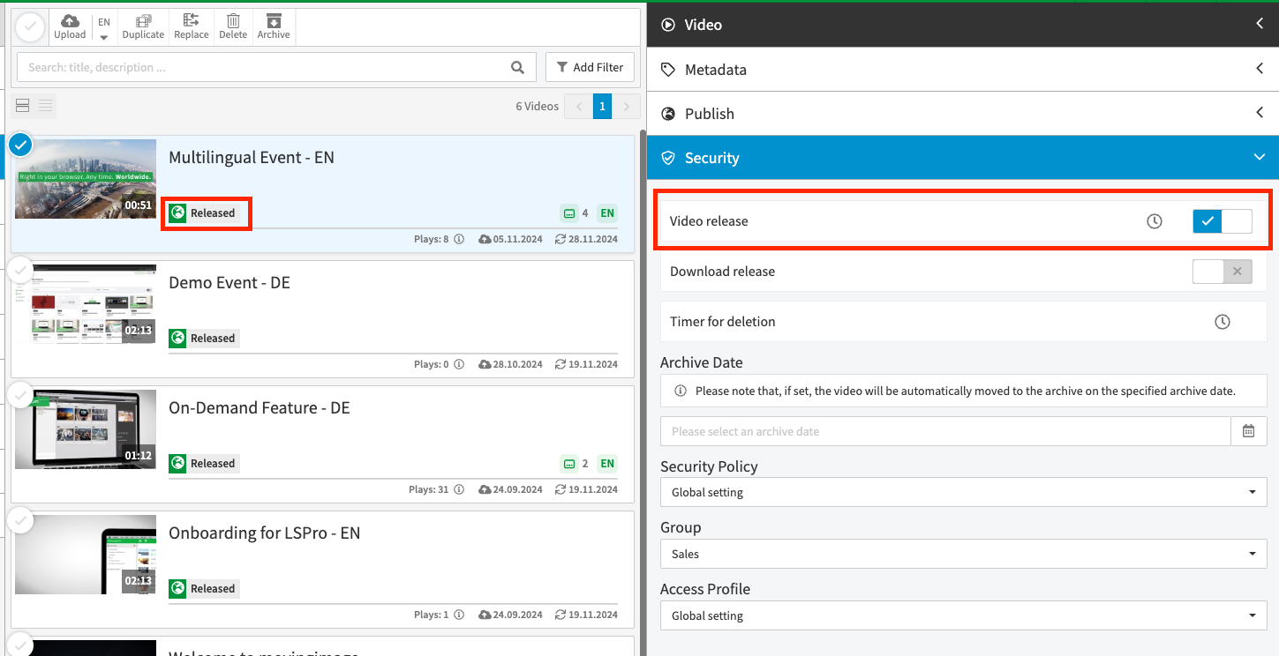Click the On-Demand Feature - DE title
This screenshot has width=1279, height=656.
[x=260, y=408]
